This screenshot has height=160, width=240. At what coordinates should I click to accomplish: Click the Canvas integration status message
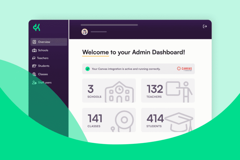(x=126, y=69)
